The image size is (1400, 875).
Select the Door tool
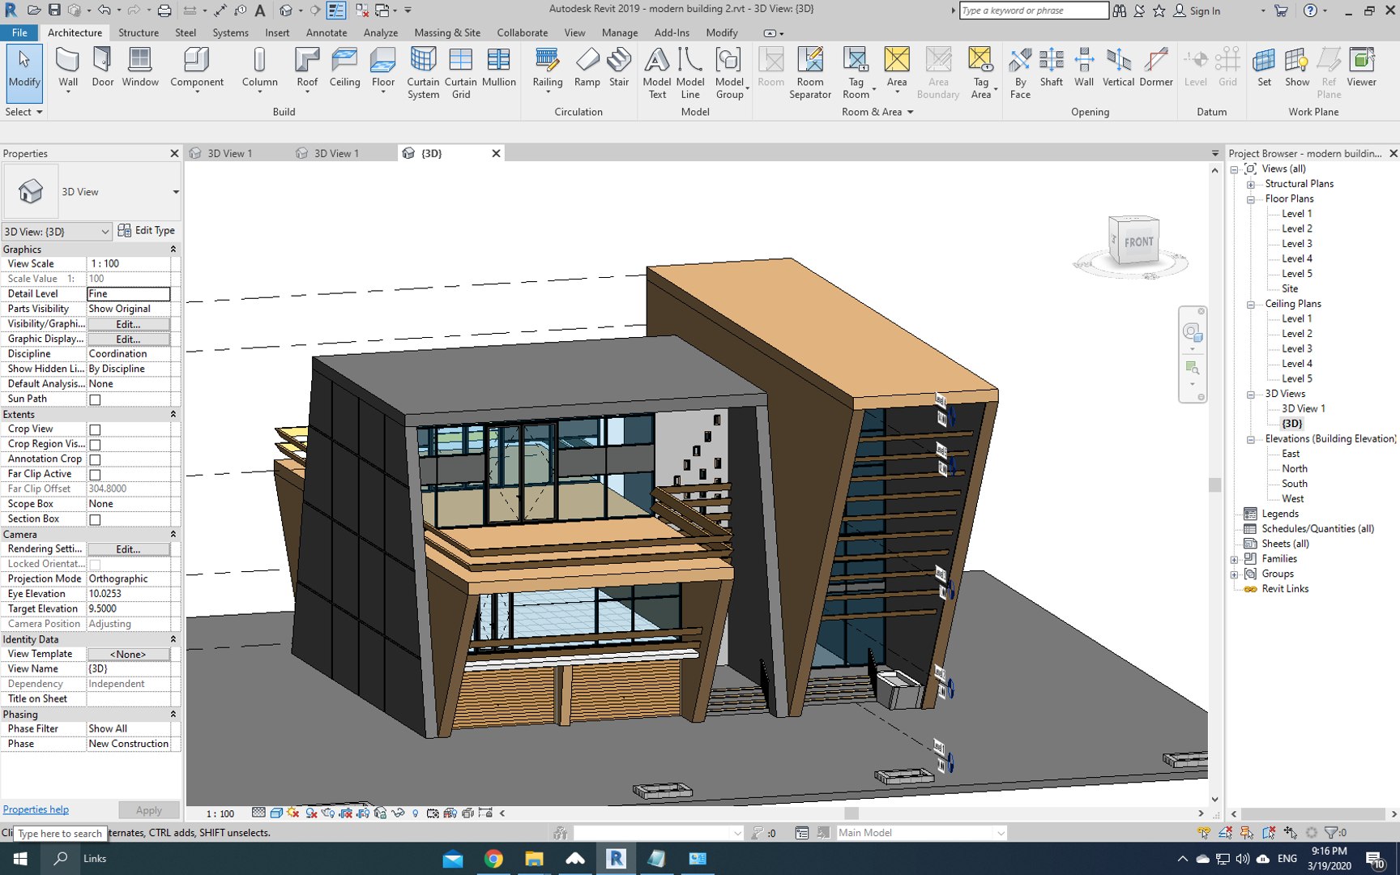click(x=103, y=68)
